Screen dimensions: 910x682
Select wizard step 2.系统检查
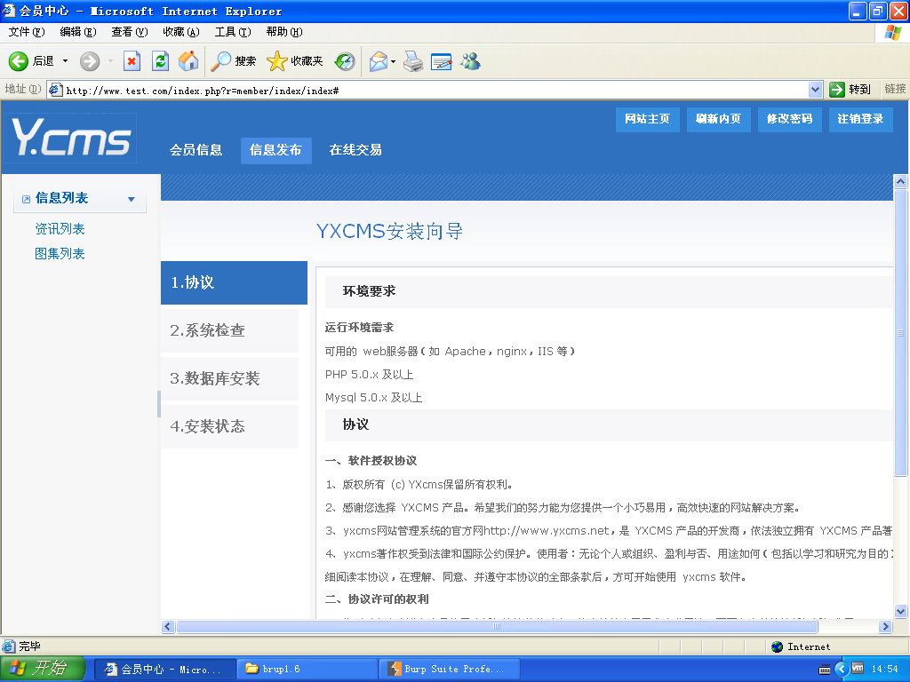click(230, 330)
